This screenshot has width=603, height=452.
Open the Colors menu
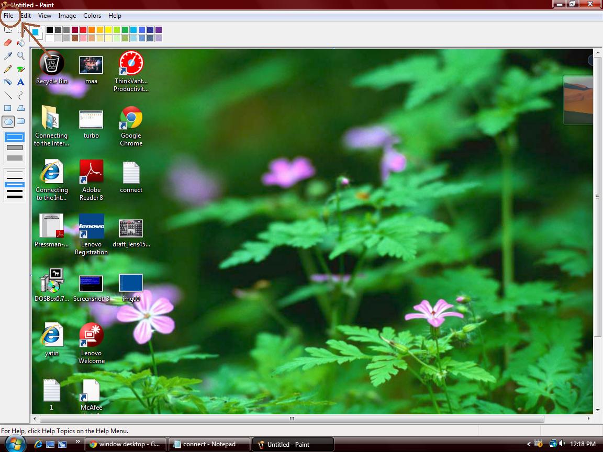92,16
